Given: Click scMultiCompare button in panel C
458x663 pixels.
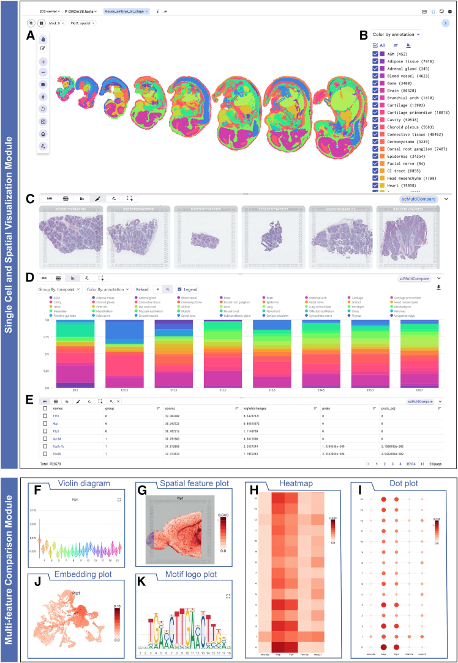Looking at the screenshot, I should pyautogui.click(x=418, y=199).
